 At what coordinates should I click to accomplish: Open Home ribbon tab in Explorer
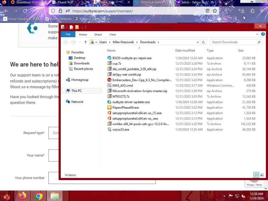pos(83,35)
